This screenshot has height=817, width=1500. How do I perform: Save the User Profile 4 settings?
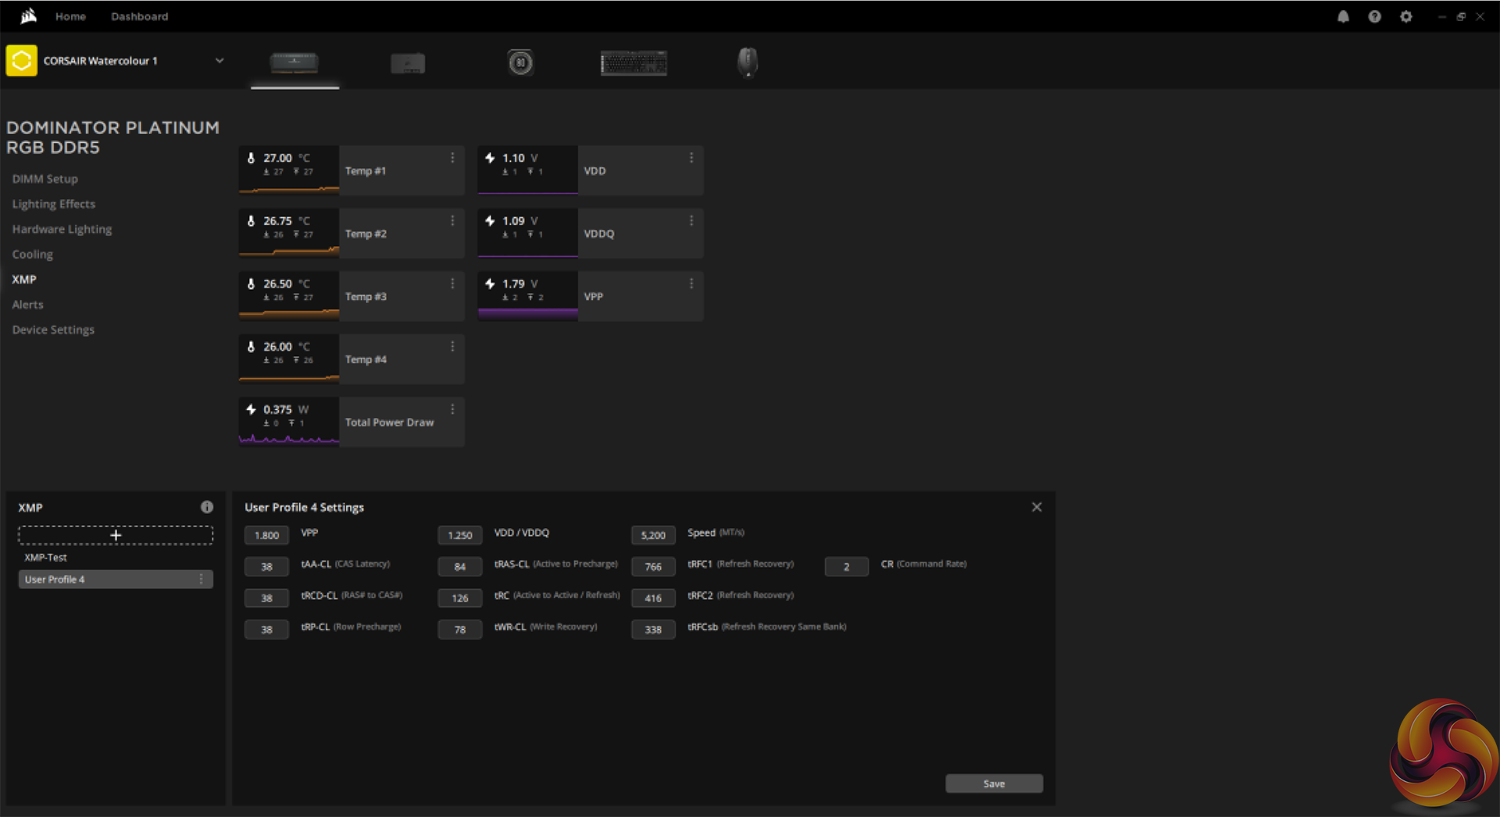click(x=994, y=783)
